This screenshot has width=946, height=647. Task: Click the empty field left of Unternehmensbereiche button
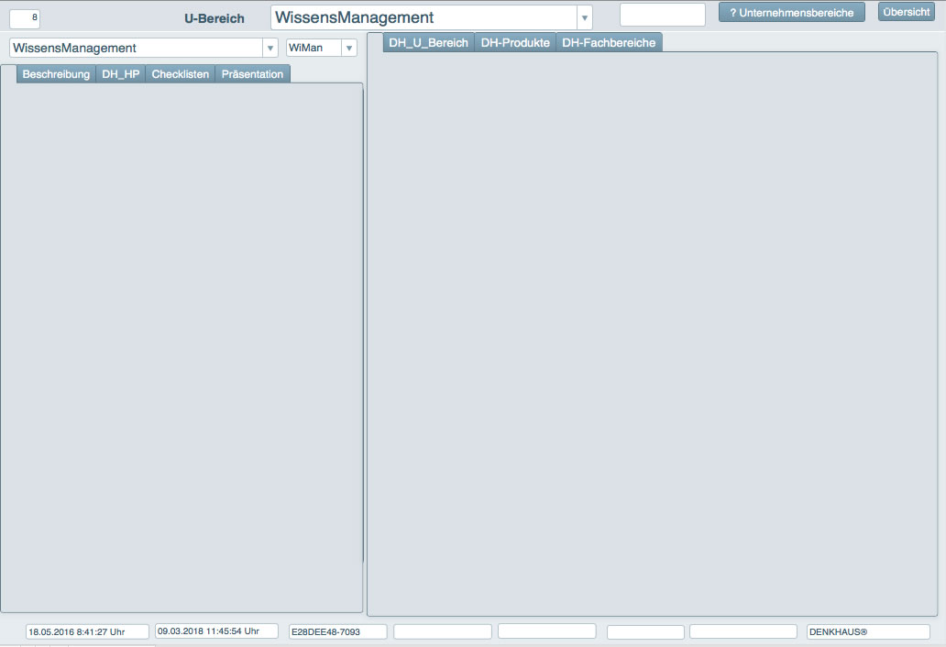(x=662, y=15)
